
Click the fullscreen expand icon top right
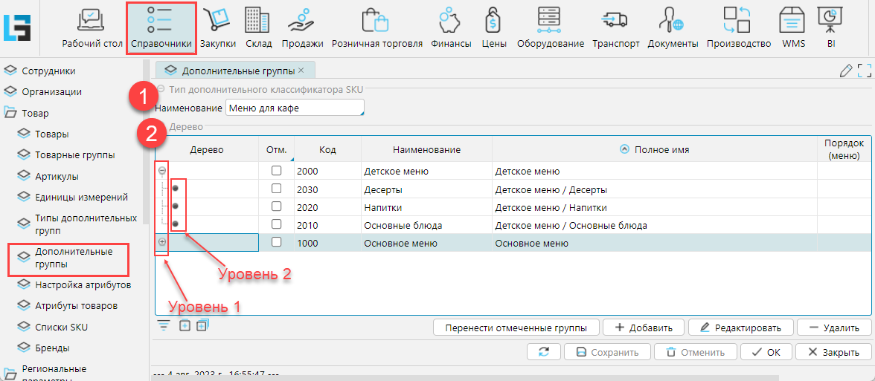(x=864, y=71)
